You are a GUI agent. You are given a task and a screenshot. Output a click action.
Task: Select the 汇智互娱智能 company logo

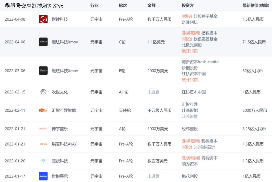(43, 110)
